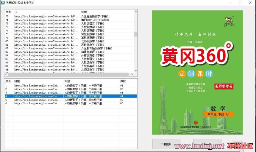Select row 82 六三制青岛版数学（下册）
This screenshot has height=152, width=256.
coord(69,49)
